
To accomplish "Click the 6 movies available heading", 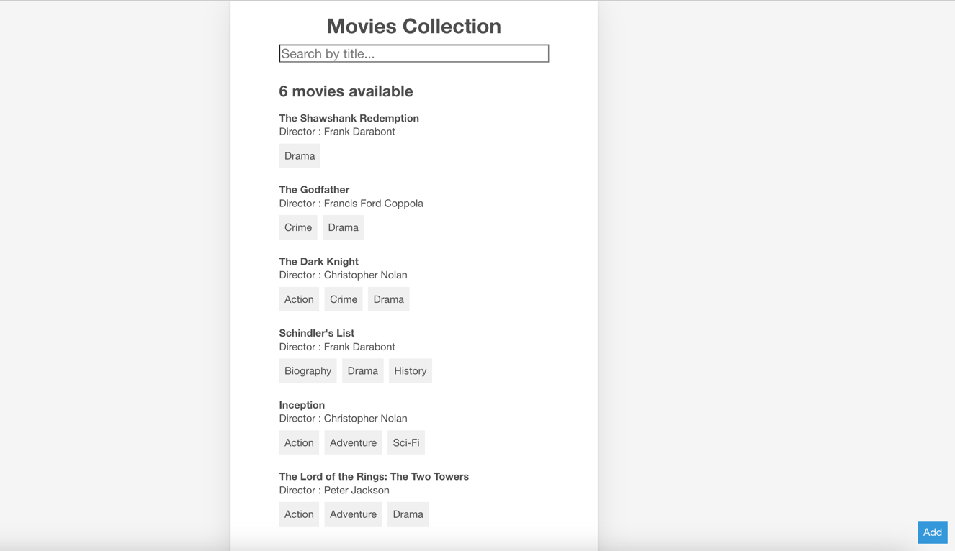I will [346, 91].
